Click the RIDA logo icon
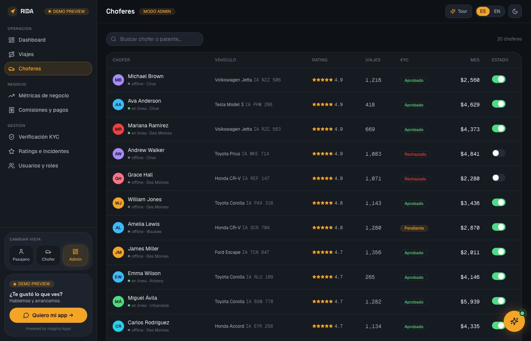This screenshot has height=341, width=531. click(x=13, y=11)
